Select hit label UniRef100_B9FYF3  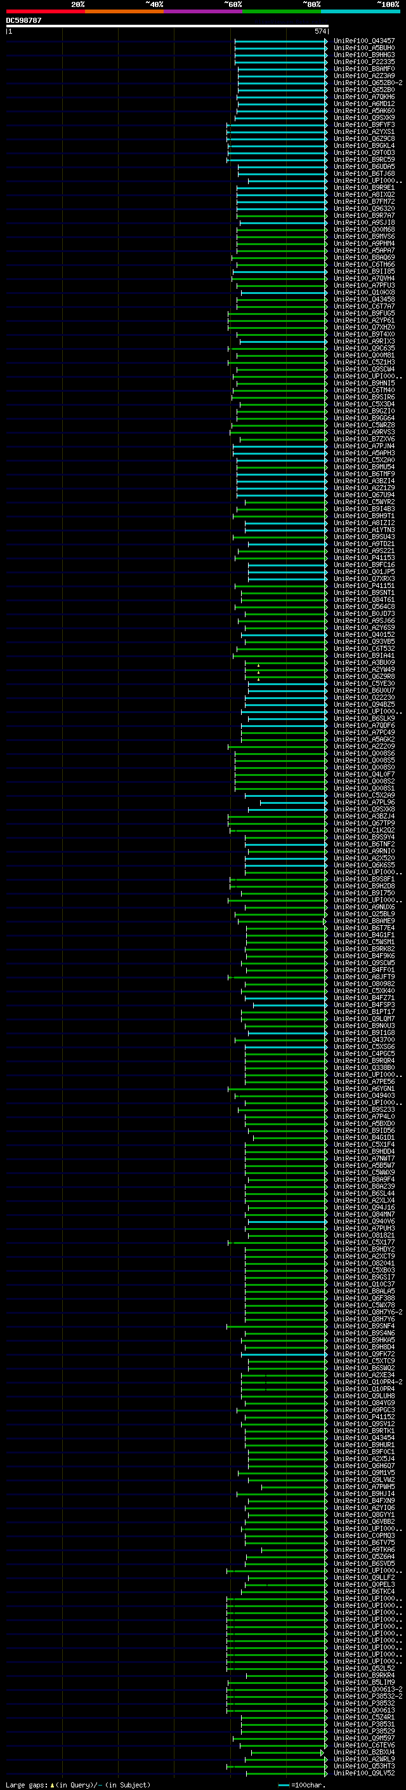coord(363,124)
